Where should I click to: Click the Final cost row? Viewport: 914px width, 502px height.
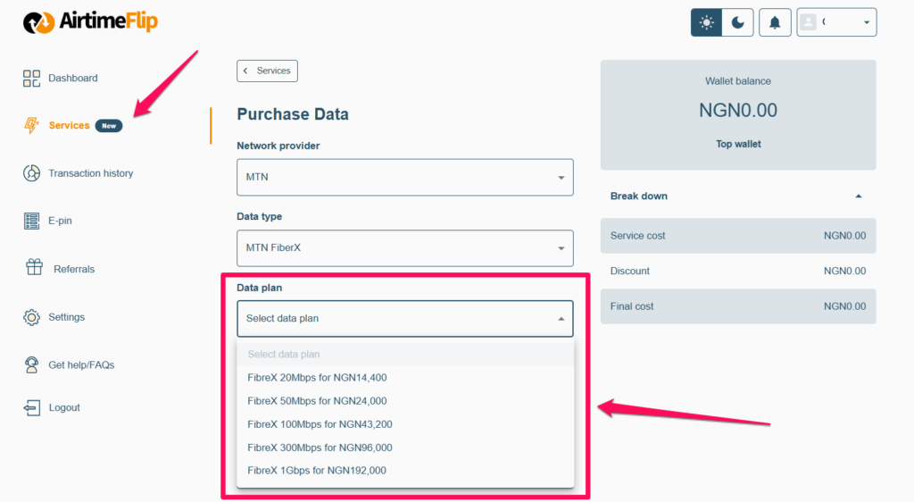click(738, 306)
